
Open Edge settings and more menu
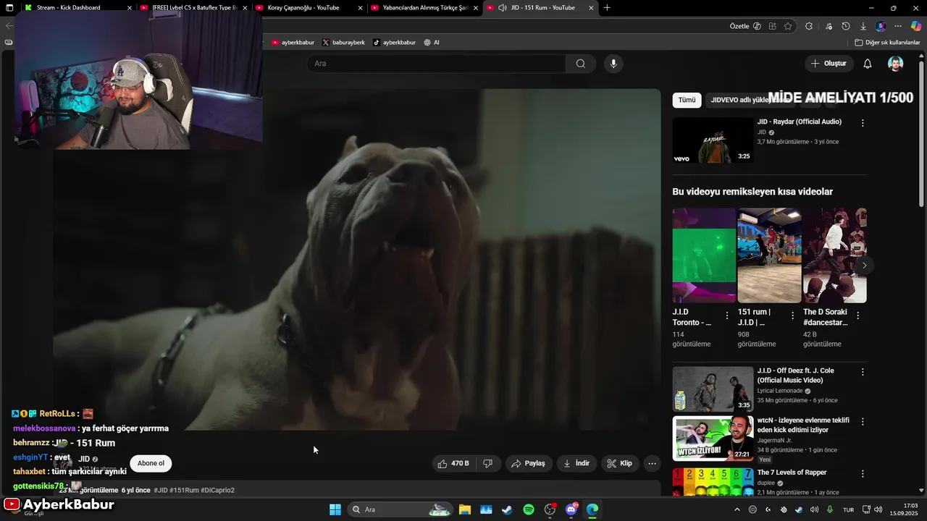pos(898,26)
